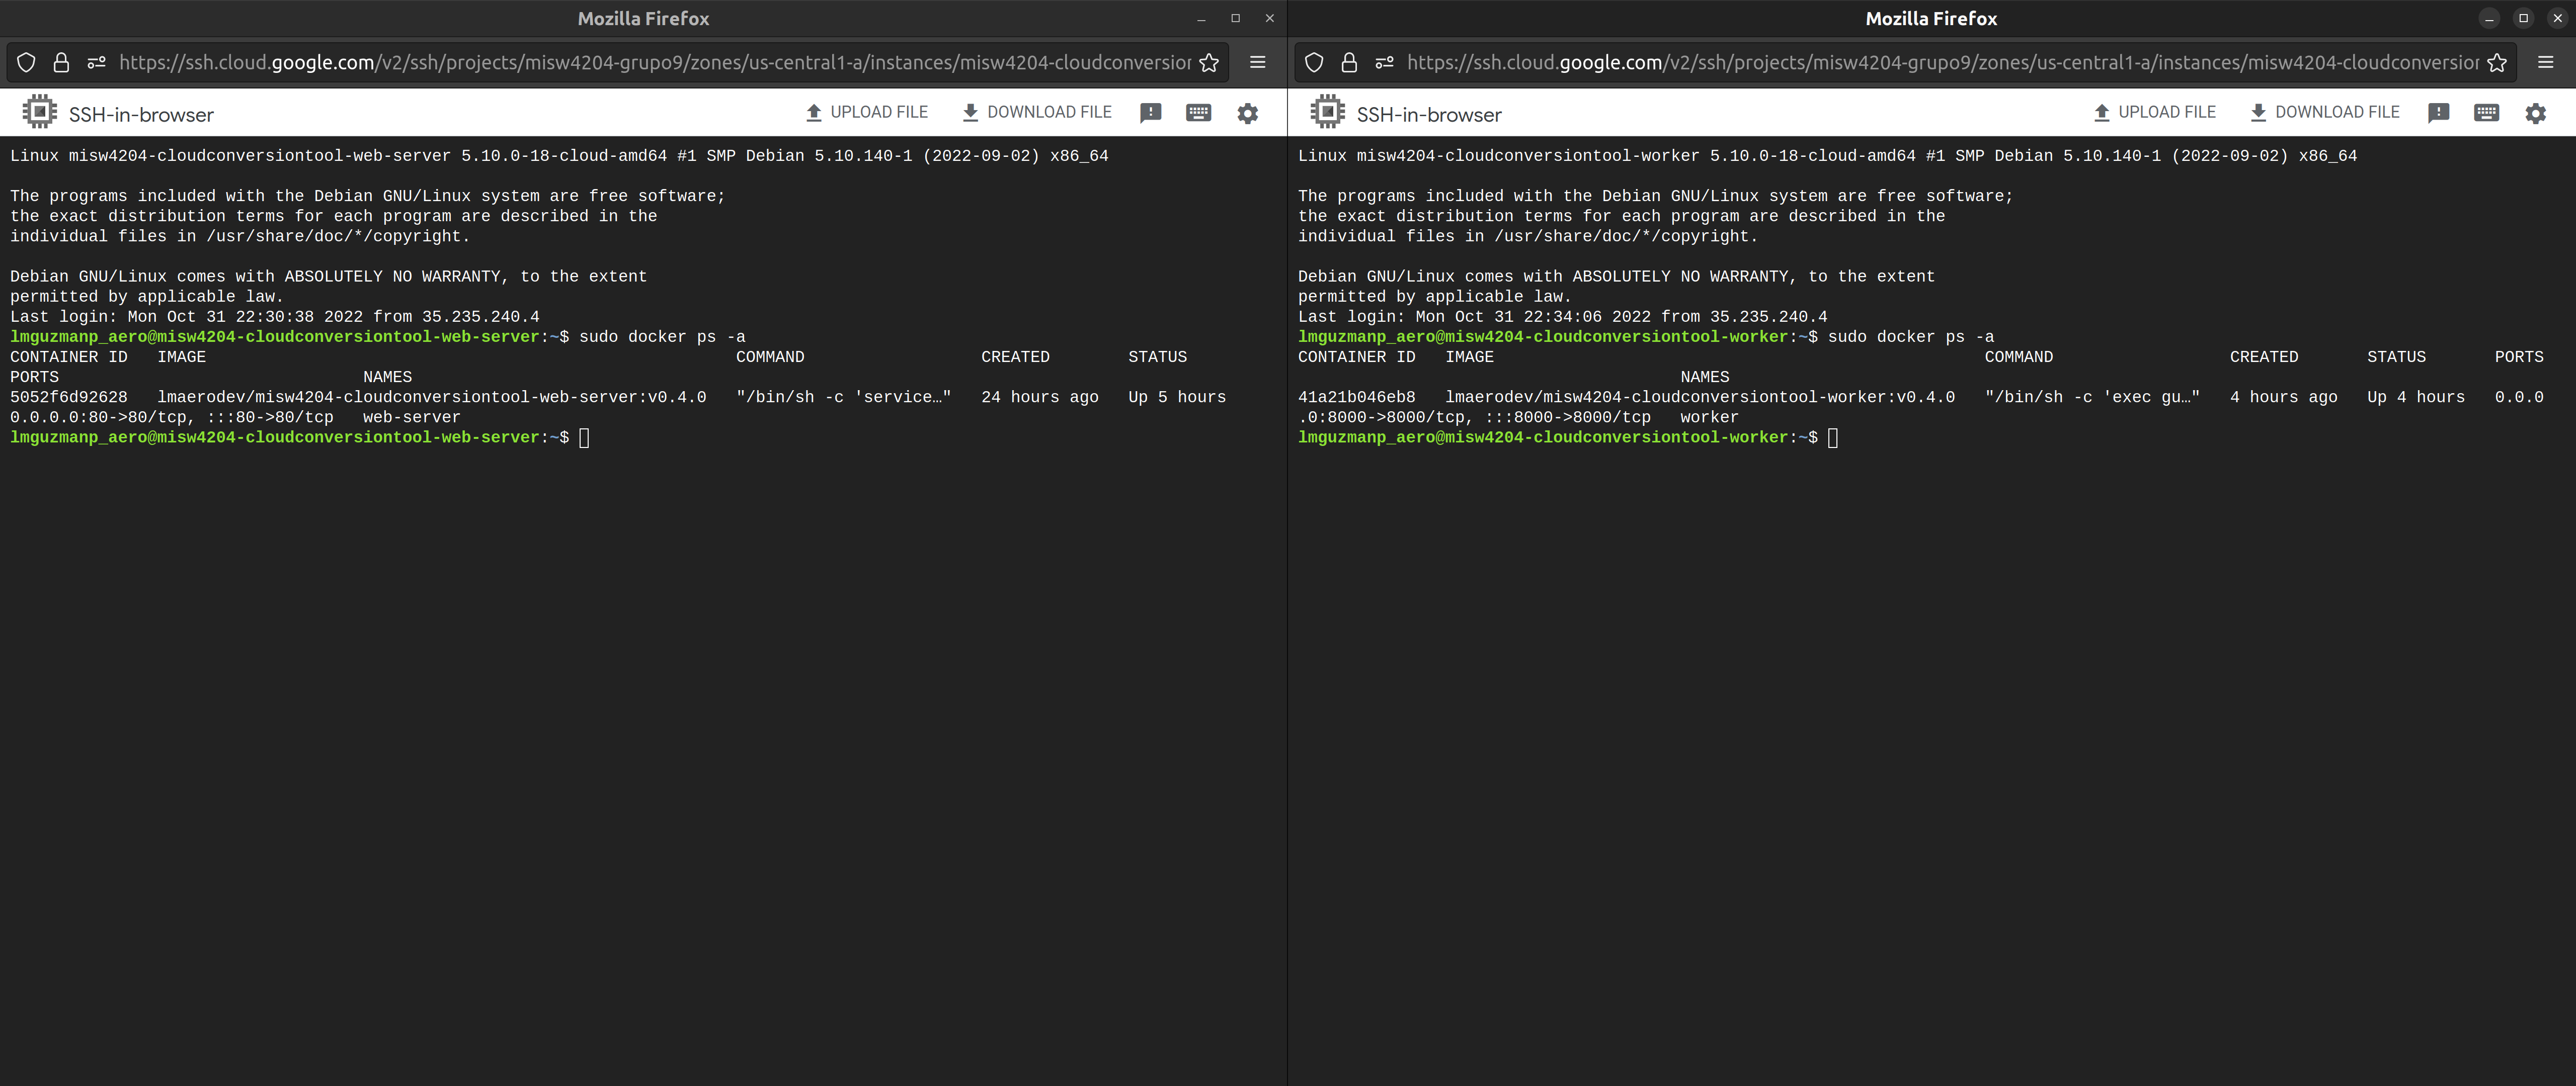The width and height of the screenshot is (2576, 1086).
Task: Click the SSH-in-browser chip logo in worker window
Action: click(1327, 112)
